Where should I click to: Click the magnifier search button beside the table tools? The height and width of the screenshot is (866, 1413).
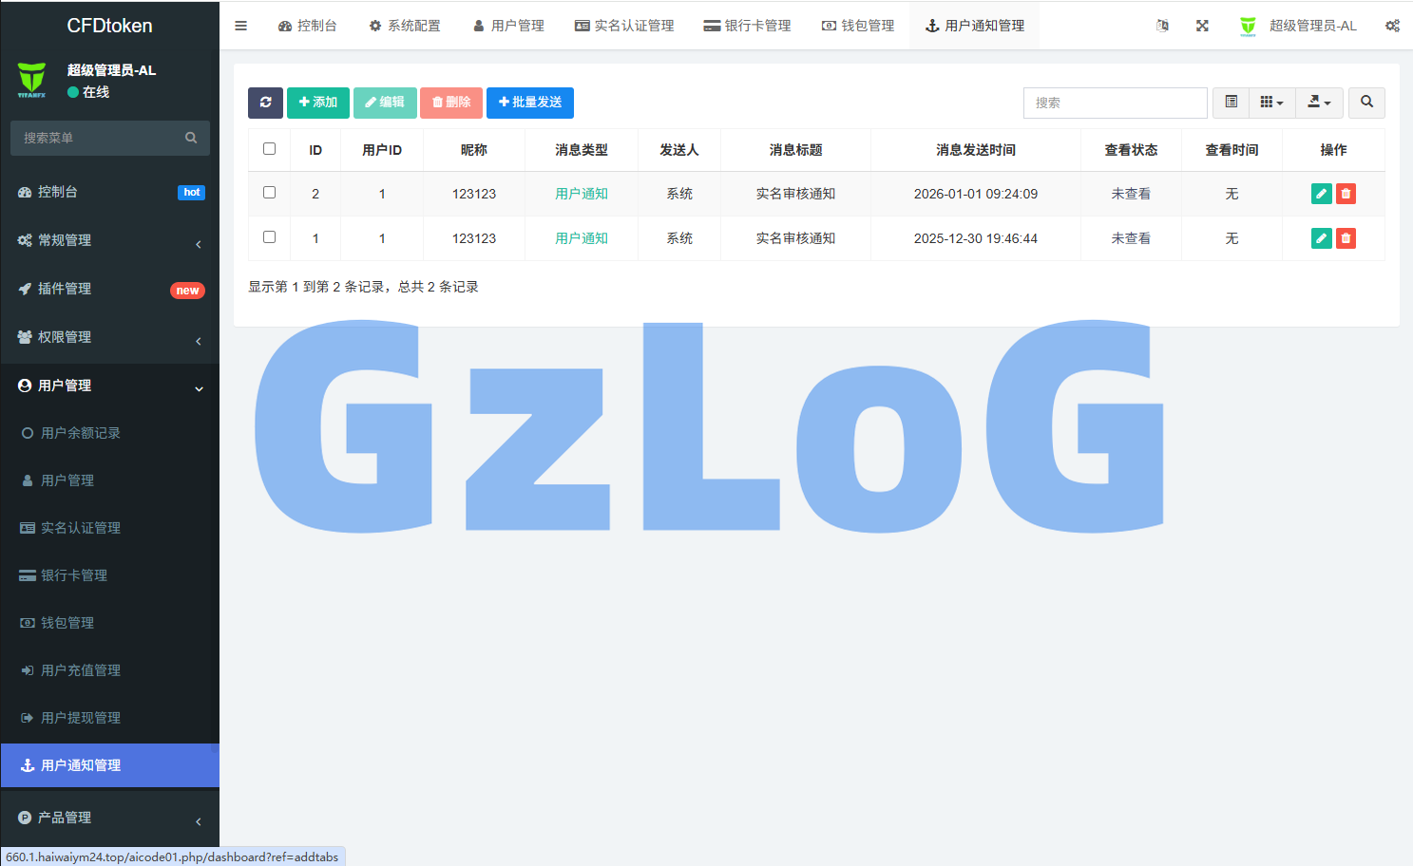point(1366,103)
